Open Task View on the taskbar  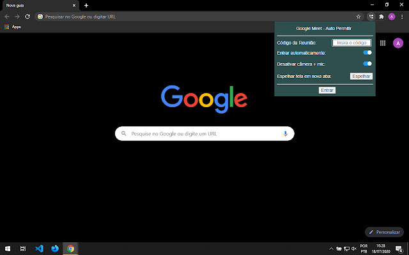point(23,249)
